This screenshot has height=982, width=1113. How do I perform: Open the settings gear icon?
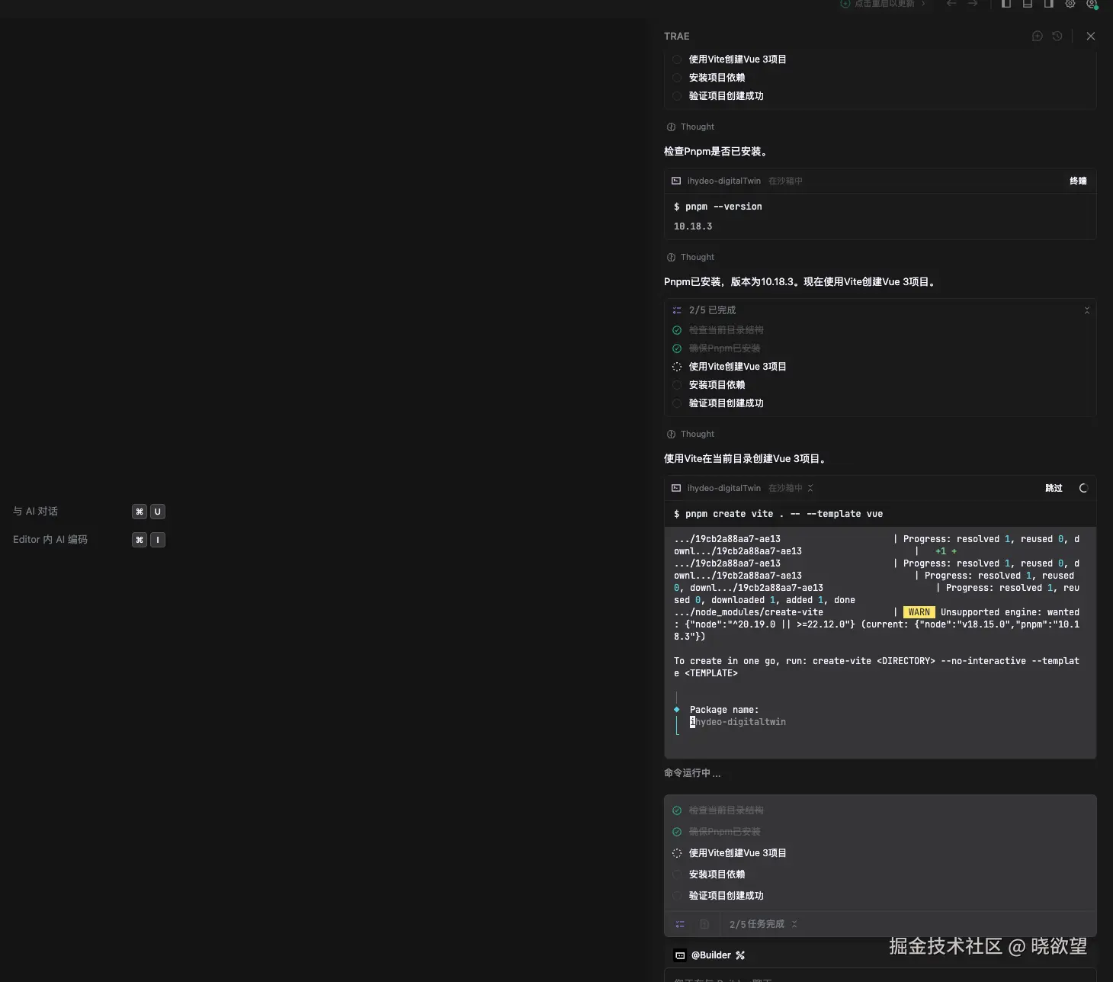1070,4
